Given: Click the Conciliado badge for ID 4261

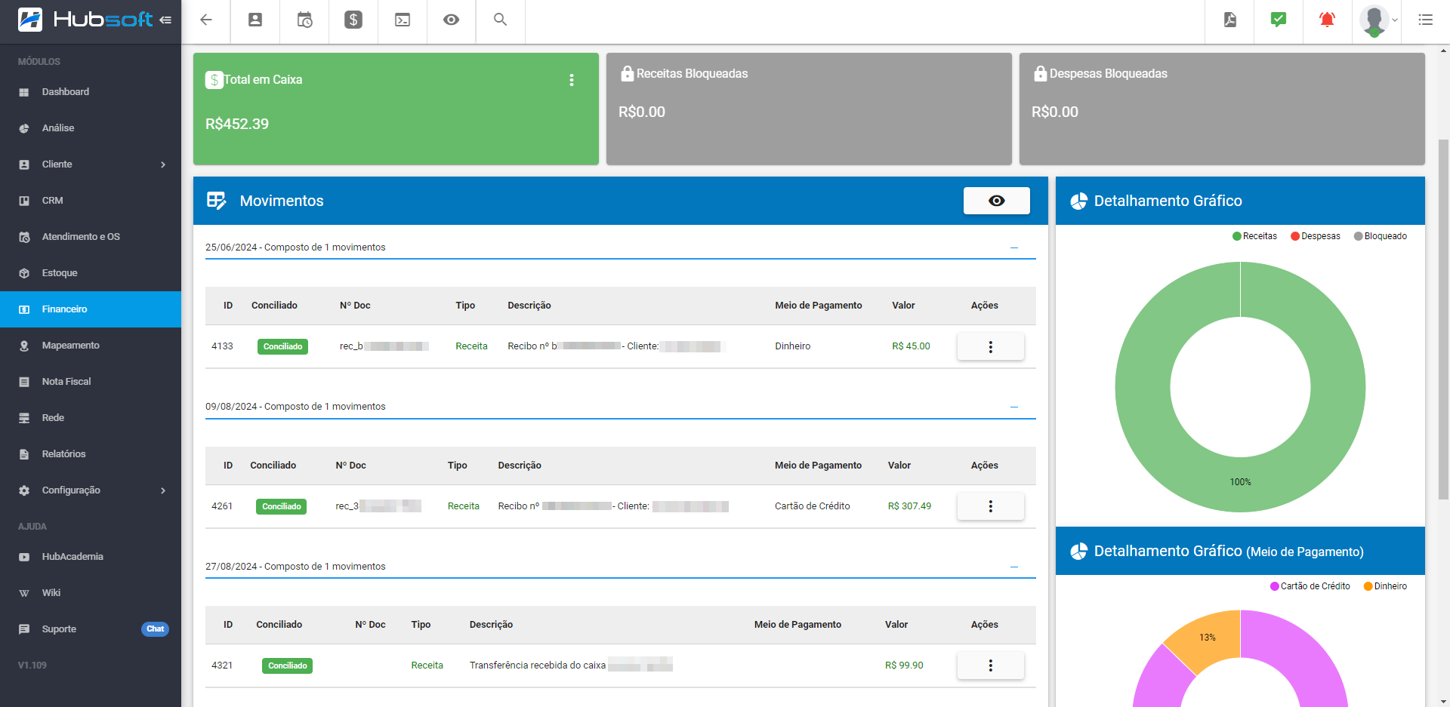Looking at the screenshot, I should pos(282,506).
